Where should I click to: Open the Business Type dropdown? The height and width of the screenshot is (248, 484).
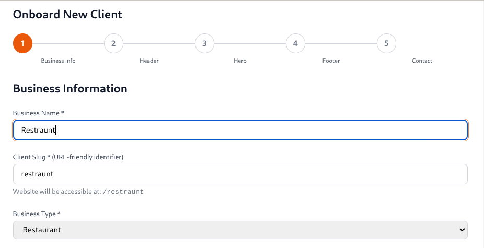[x=240, y=230]
